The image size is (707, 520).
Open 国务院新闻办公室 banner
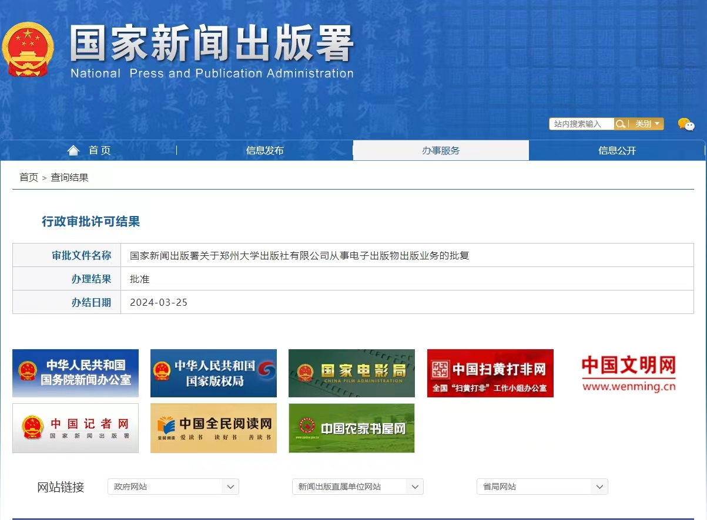(x=75, y=373)
